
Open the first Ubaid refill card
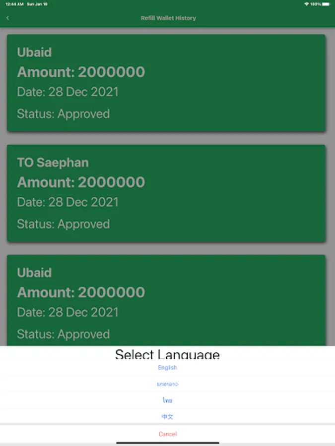pyautogui.click(x=166, y=83)
